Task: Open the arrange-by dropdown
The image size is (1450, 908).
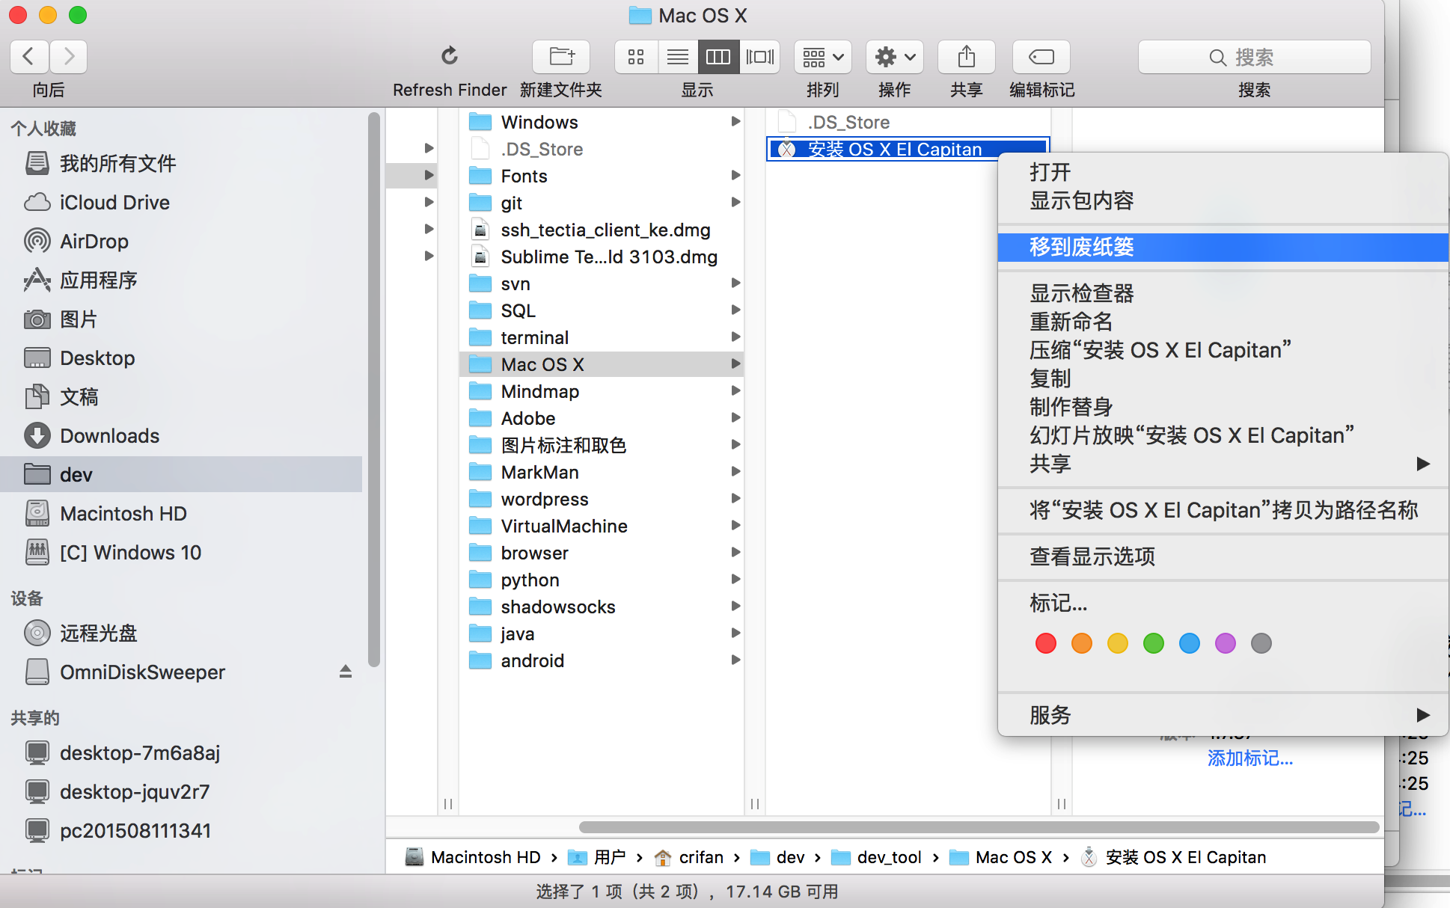Action: 822,57
